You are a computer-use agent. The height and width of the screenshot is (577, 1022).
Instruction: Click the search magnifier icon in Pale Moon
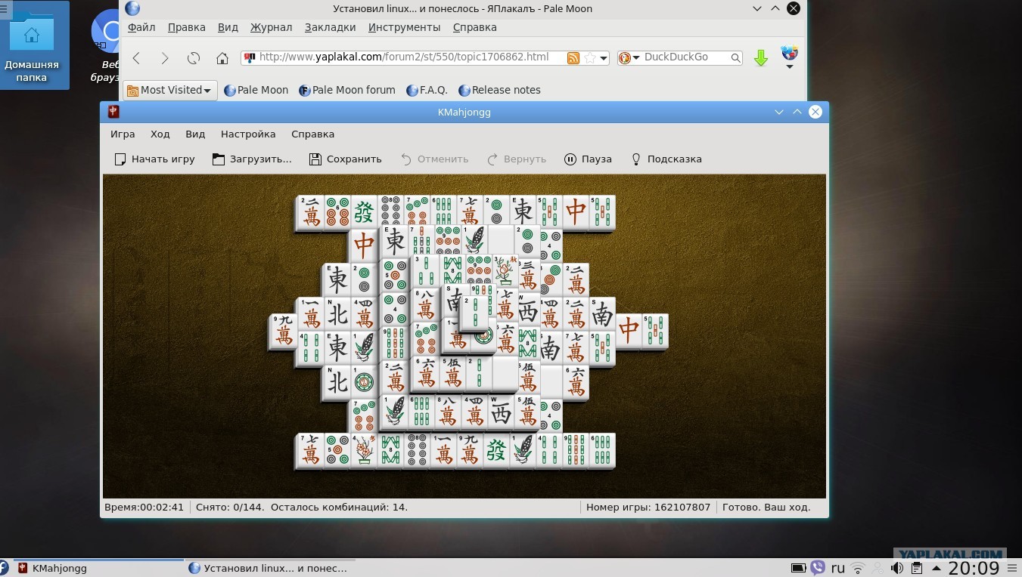735,57
